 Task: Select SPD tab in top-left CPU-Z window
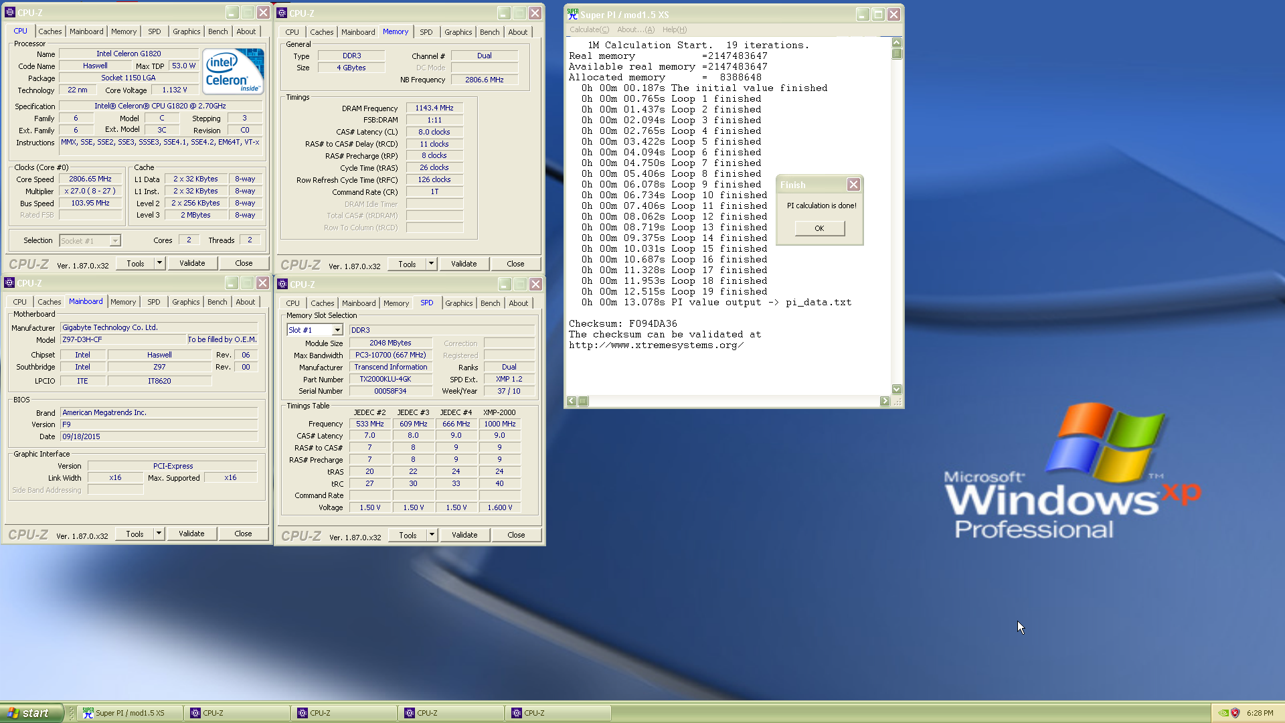click(154, 31)
